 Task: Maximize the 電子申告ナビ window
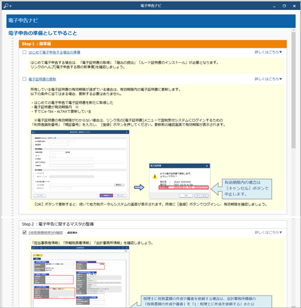click(284, 6)
